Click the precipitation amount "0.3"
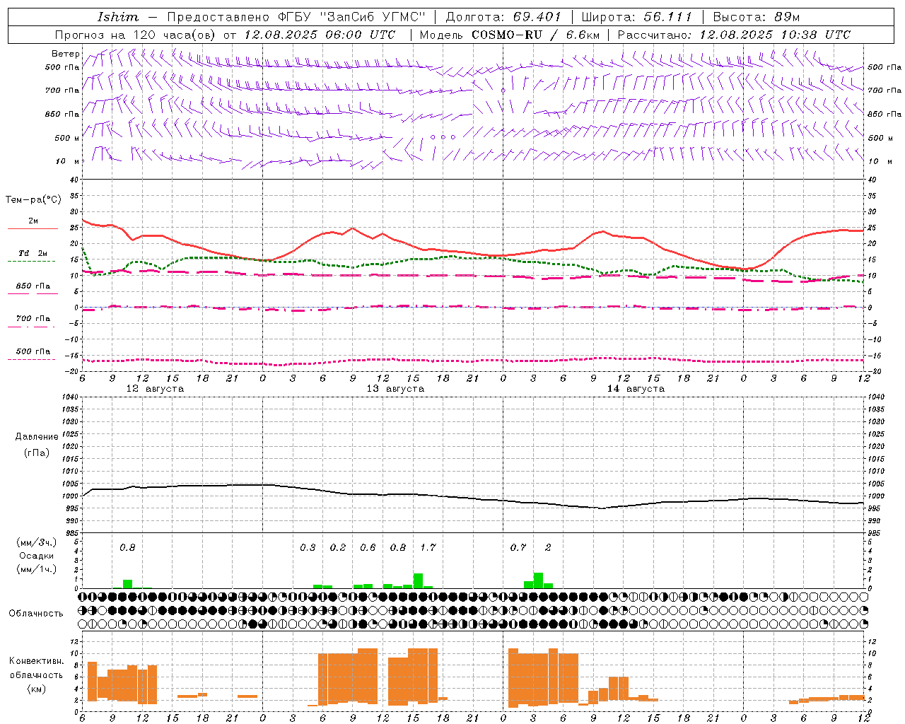Screen dimensions: 905x724 308,547
